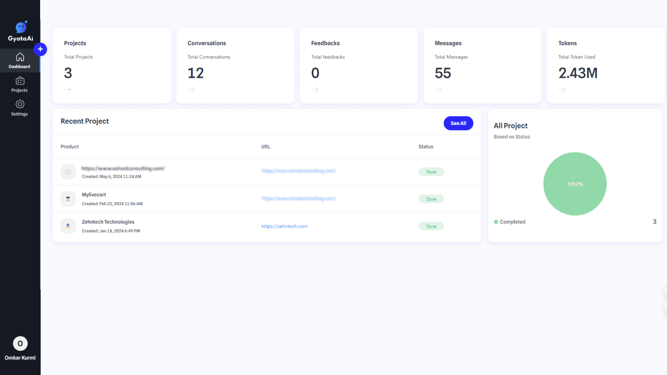The height and width of the screenshot is (375, 667).
Task: Click the Omkar Kurmi profile avatar
Action: point(20,343)
